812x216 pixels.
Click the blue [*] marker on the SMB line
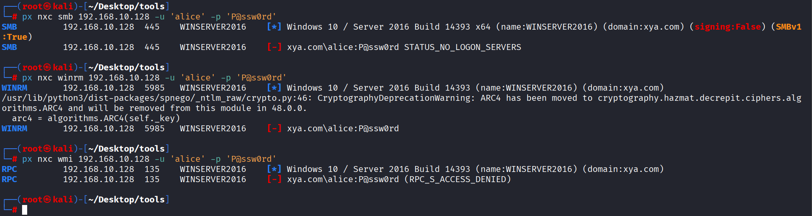tap(274, 27)
